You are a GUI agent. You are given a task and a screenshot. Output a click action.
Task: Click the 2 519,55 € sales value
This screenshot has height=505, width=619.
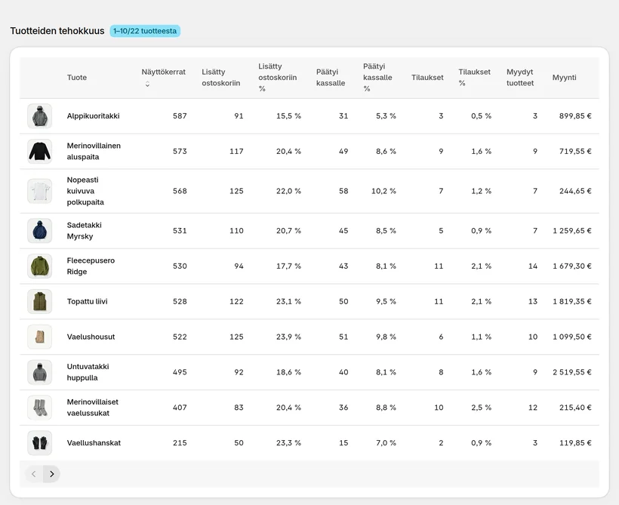pos(572,372)
